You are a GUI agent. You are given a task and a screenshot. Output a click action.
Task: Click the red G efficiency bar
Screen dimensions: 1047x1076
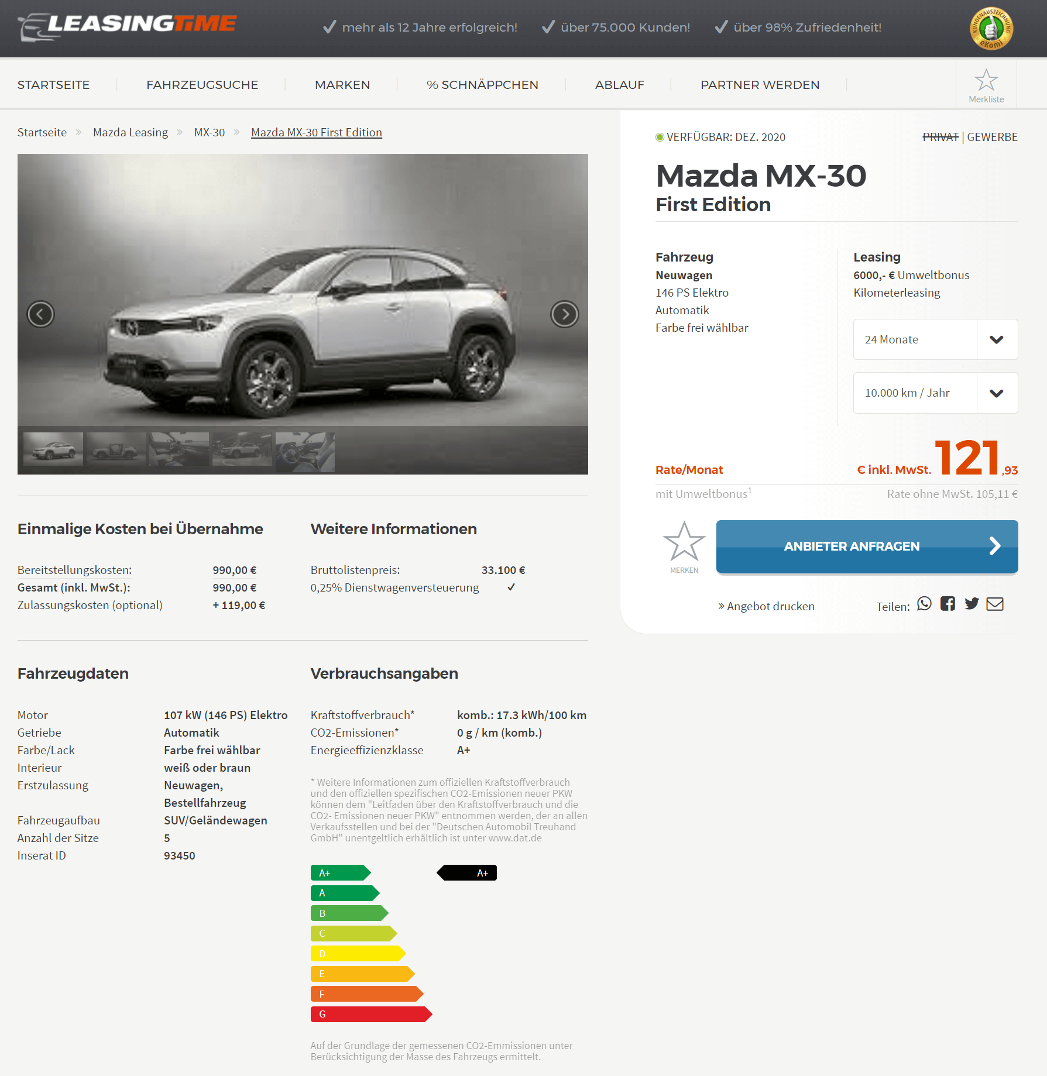click(371, 1014)
